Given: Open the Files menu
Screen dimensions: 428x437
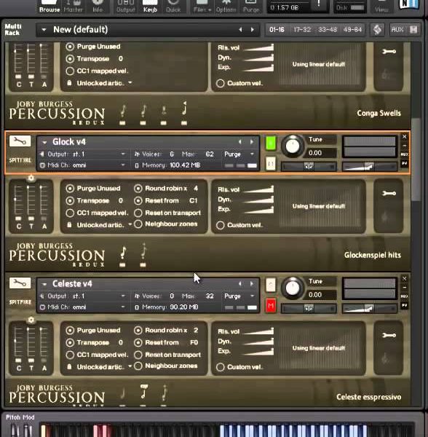Looking at the screenshot, I should (x=202, y=7).
